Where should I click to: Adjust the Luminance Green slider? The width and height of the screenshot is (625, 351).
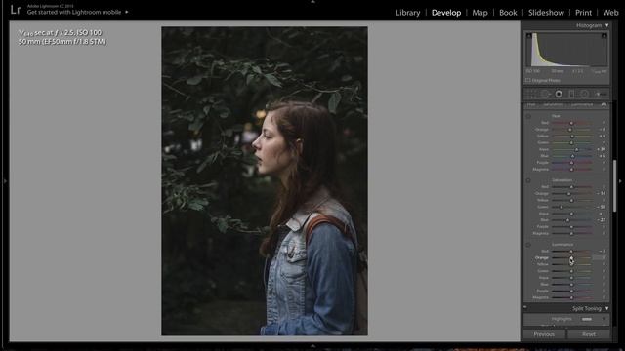(571, 271)
